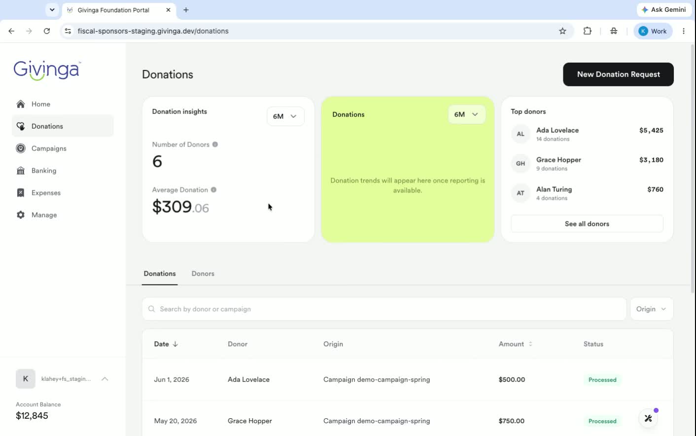Click the Banking building icon
The image size is (696, 436).
21,171
